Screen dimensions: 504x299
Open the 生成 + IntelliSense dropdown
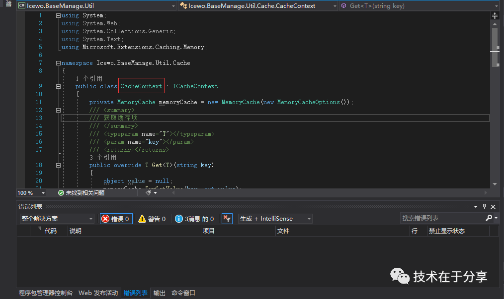275,219
